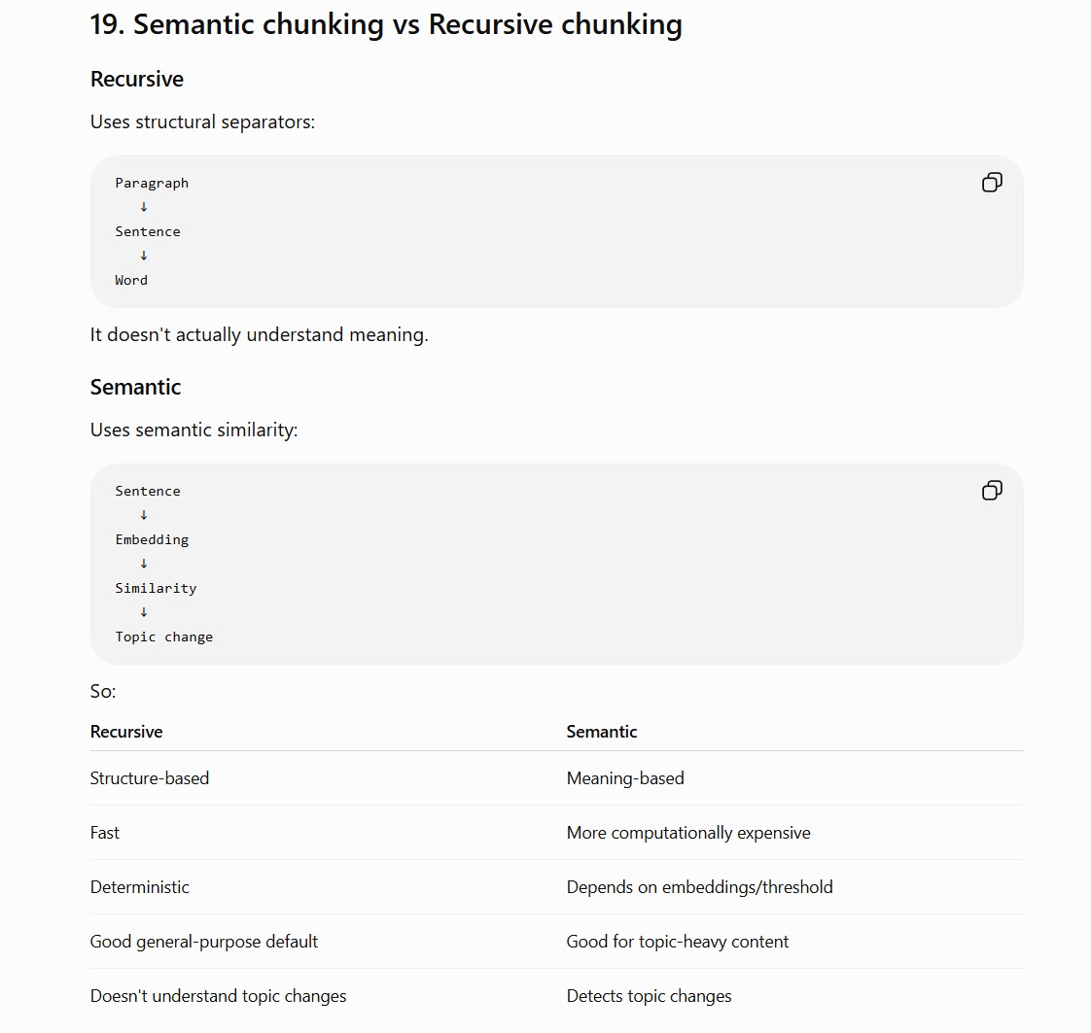
Task: Click the 'Recursive' table column header
Action: (x=126, y=732)
